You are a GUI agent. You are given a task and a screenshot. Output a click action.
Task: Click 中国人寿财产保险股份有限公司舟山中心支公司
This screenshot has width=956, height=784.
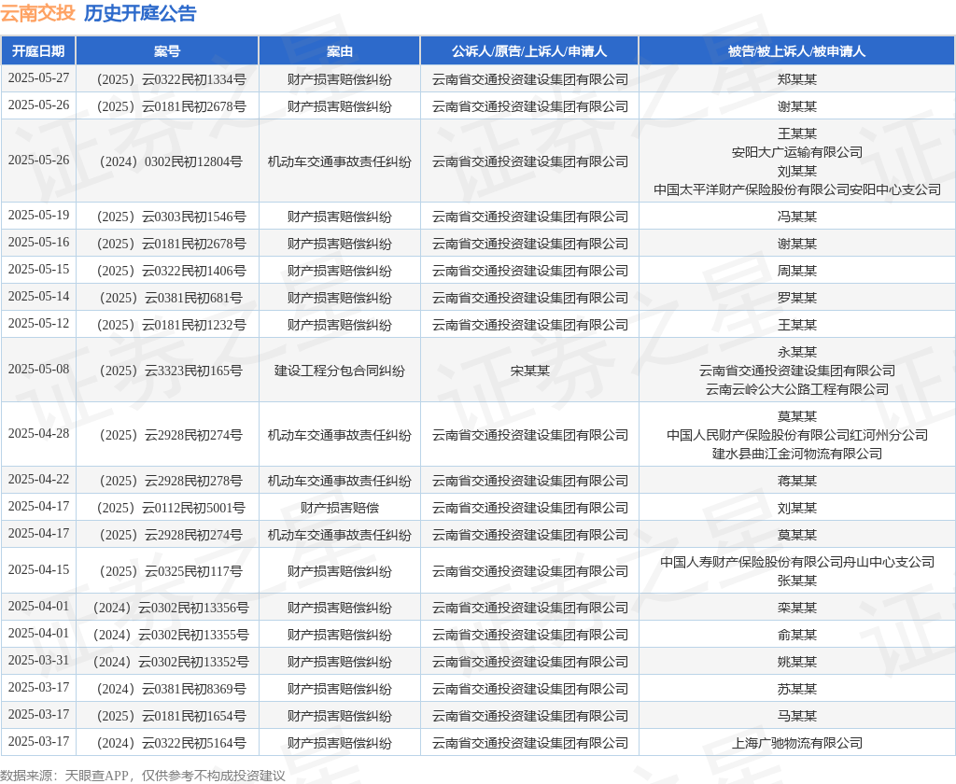(797, 562)
